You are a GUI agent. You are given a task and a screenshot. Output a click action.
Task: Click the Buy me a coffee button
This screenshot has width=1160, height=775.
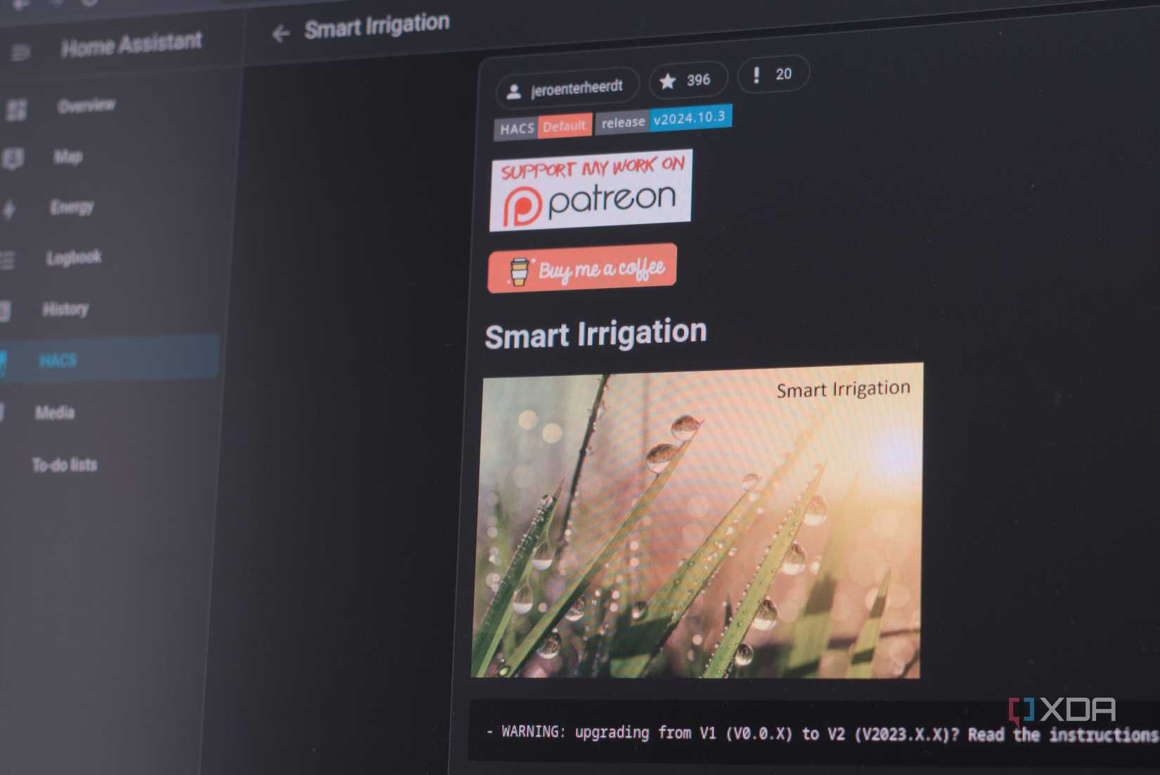[x=582, y=268]
